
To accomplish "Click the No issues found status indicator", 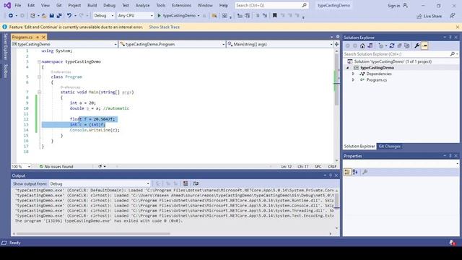I will [x=56, y=167].
